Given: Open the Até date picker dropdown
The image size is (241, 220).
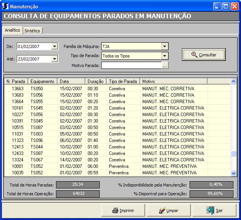Looking at the screenshot, I should 54,59.
